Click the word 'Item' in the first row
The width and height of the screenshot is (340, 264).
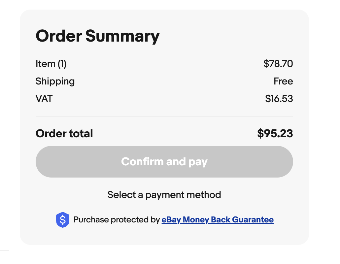point(45,64)
